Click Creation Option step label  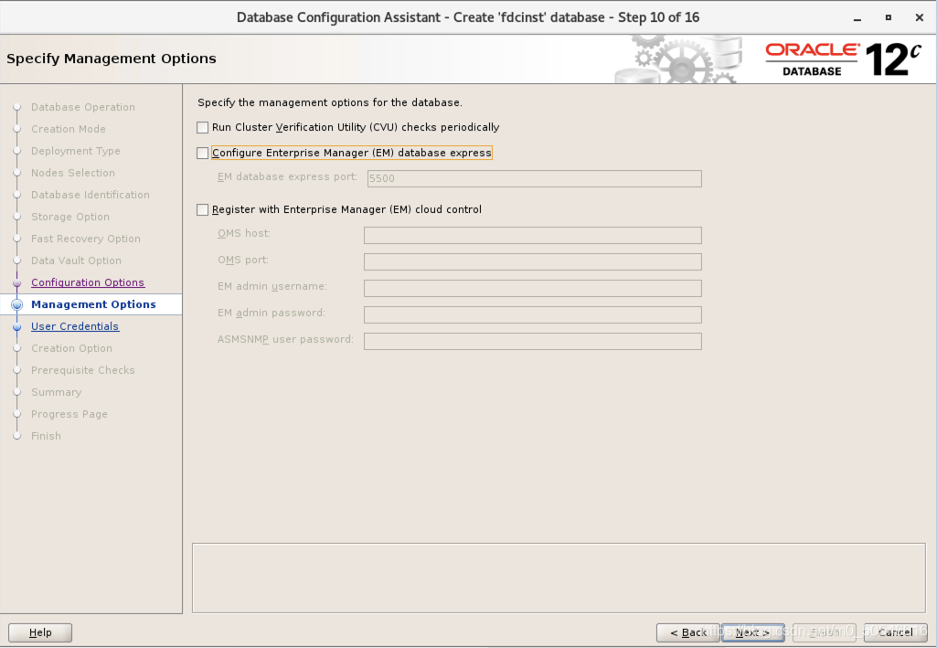[71, 348]
